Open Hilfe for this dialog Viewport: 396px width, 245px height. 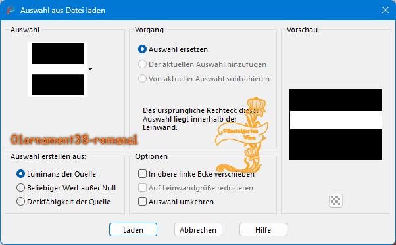pos(263,230)
